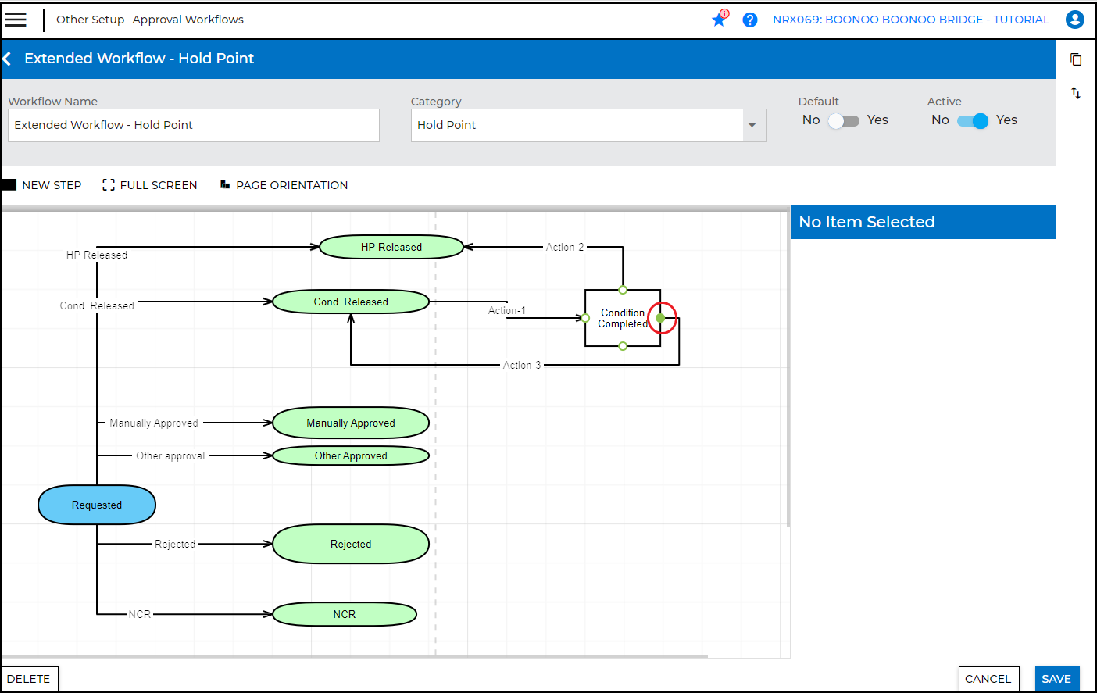
Task: Open the user account profile icon
Action: pos(1075,20)
